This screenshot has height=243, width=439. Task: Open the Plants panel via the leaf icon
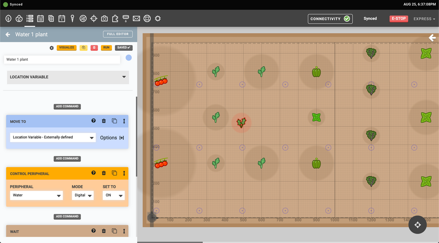pos(8,18)
